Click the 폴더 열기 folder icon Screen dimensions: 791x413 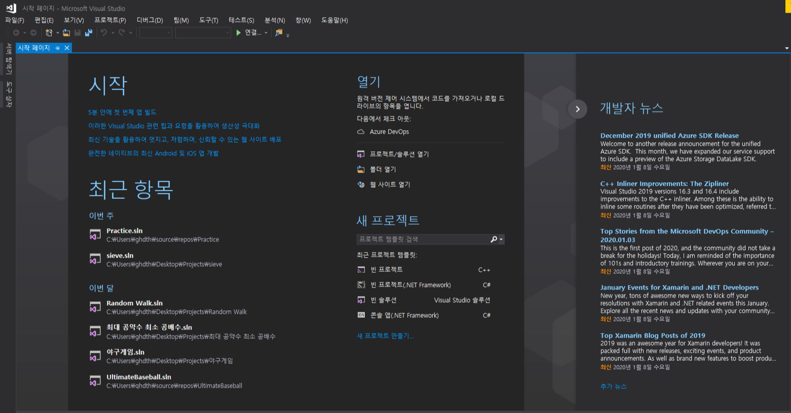click(361, 169)
